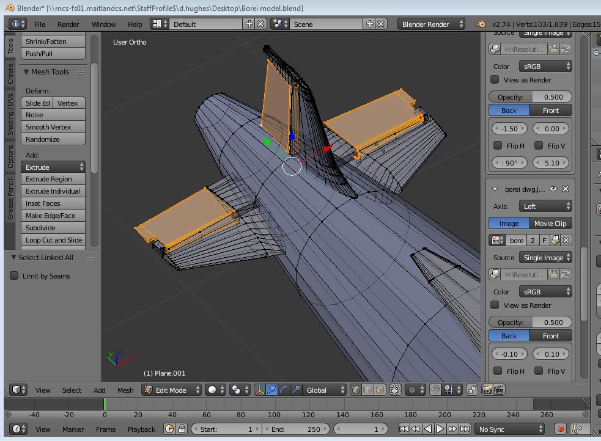The width and height of the screenshot is (601, 441).
Task: Collapse the borei dwg image settings
Action: coord(495,189)
